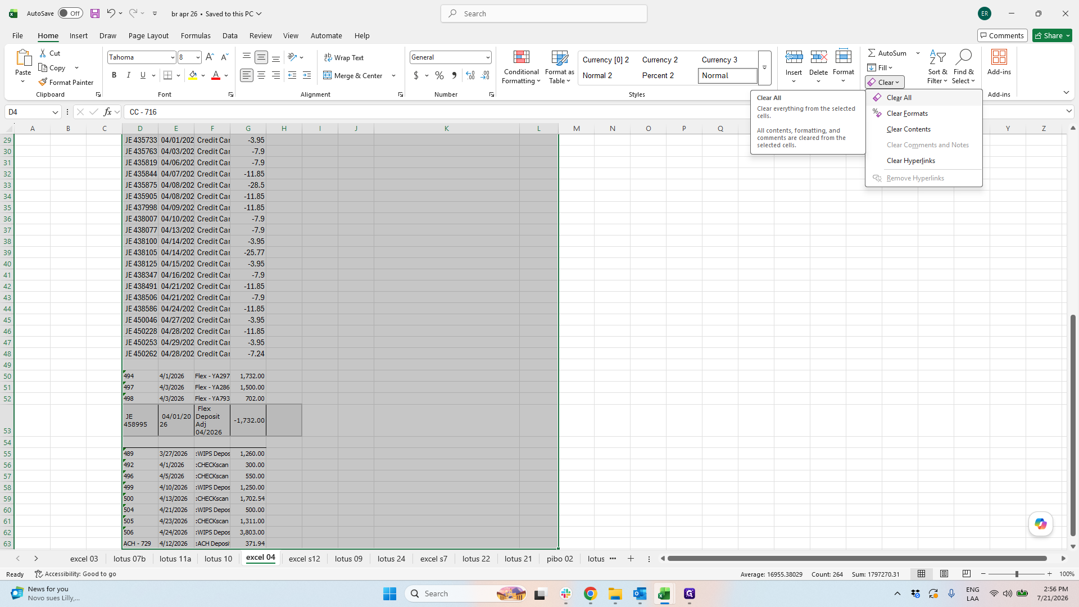Open the Fill dropdown
The image size is (1079, 607).
881,68
